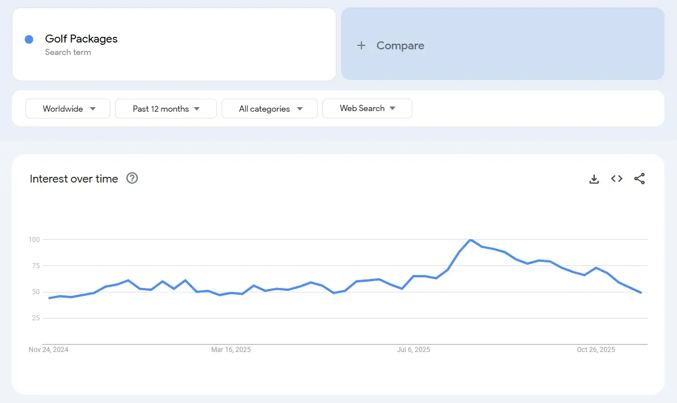677x403 pixels.
Task: Open the Web Search type dropdown
Action: point(367,109)
